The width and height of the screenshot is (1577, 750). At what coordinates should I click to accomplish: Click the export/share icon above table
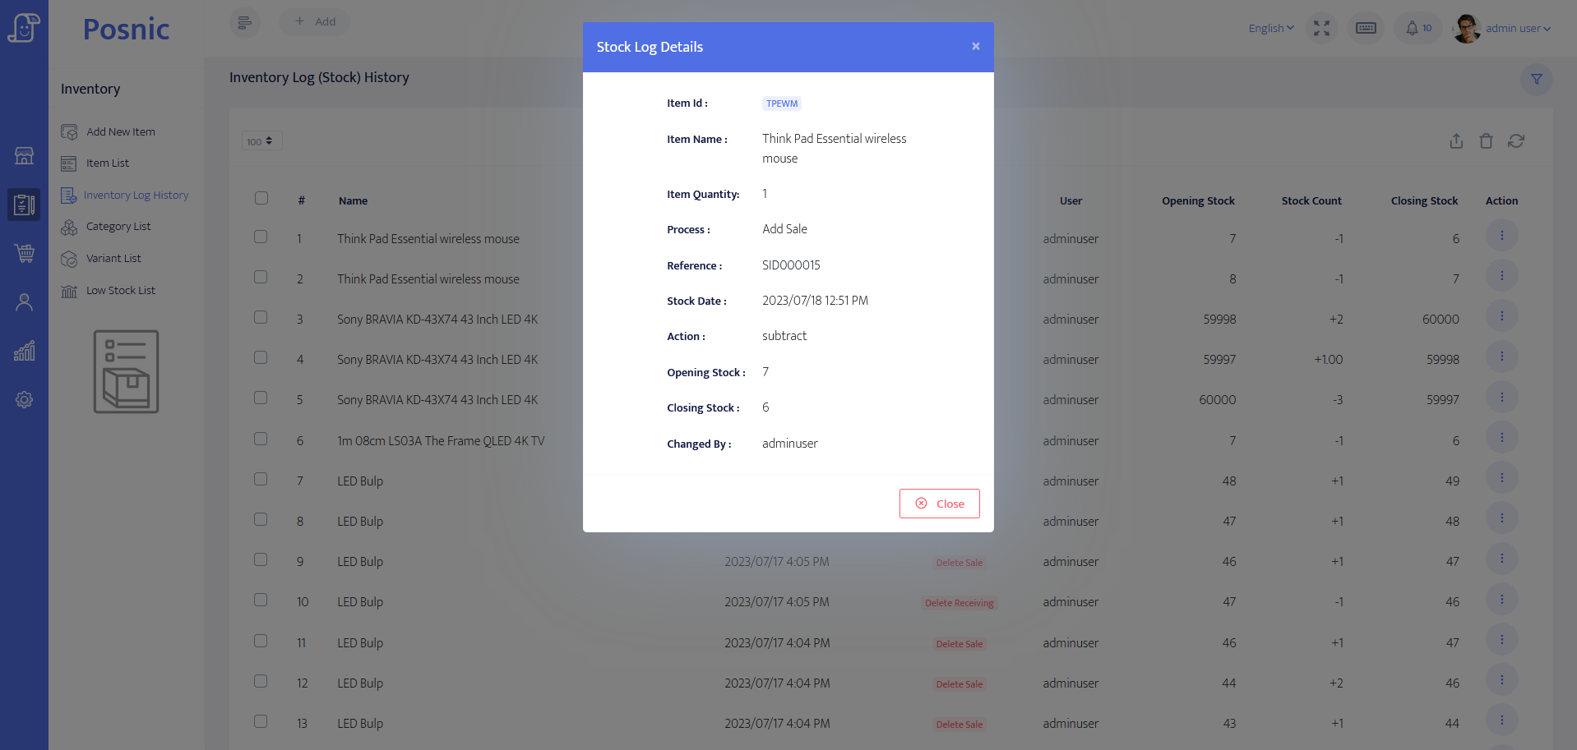1456,141
